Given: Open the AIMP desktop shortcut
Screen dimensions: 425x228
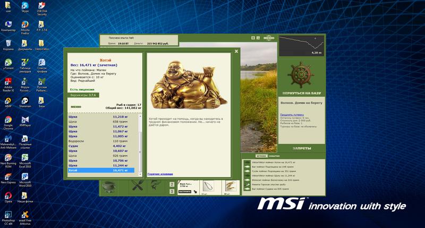Looking at the screenshot, I should pyautogui.click(x=8, y=102).
